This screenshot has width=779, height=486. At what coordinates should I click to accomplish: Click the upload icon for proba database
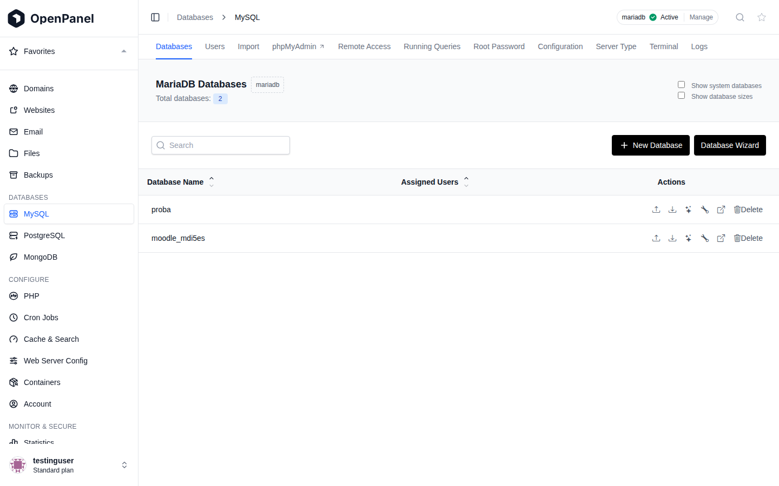[656, 210]
